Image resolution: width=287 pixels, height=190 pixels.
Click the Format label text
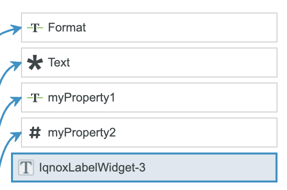coord(67,27)
